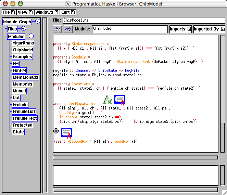Open the Cert menu

tap(68, 12)
